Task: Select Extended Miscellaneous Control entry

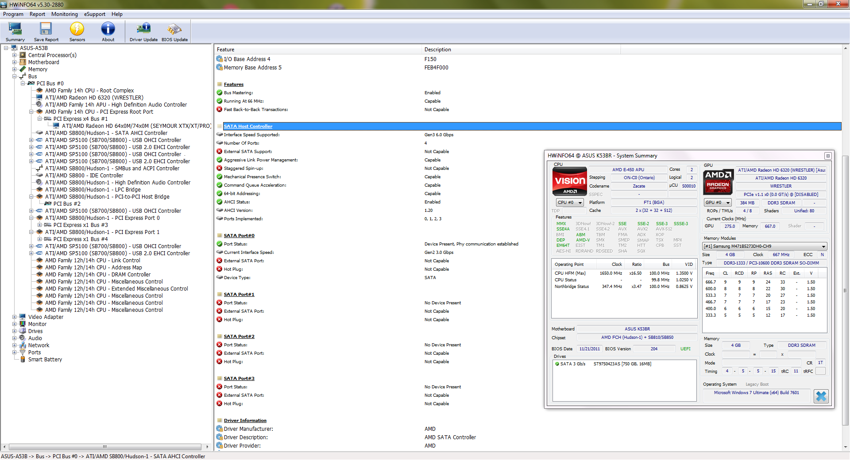Action: pyautogui.click(x=116, y=289)
